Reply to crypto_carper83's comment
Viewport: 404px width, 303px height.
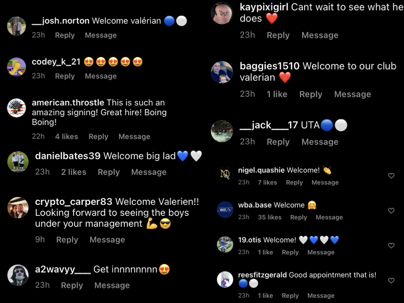click(x=67, y=239)
